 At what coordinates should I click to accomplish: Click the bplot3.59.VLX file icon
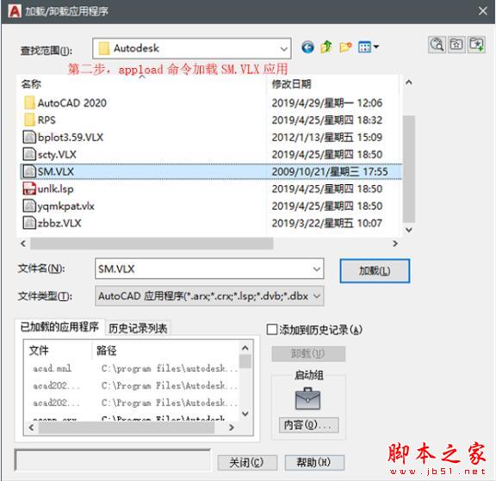(x=29, y=137)
